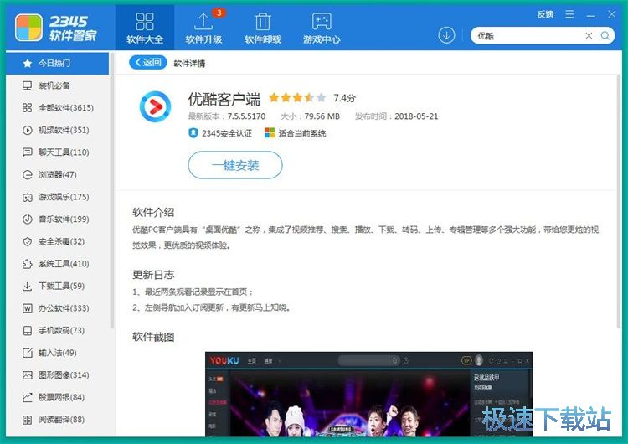Click the search magnifier icon

[x=605, y=36]
